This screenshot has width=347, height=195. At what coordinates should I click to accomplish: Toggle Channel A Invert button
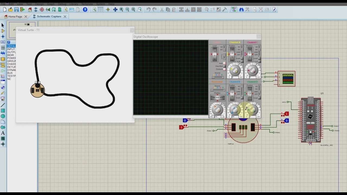[242, 58]
